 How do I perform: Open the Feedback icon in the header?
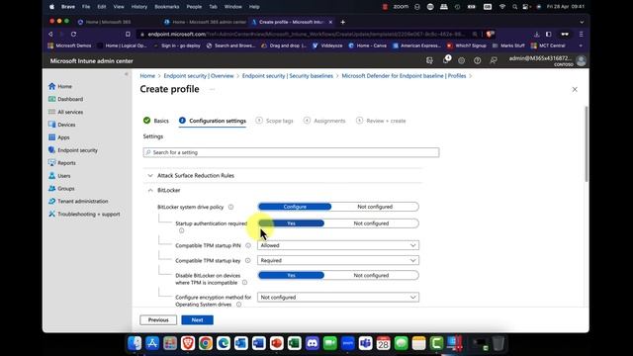pyautogui.click(x=494, y=60)
